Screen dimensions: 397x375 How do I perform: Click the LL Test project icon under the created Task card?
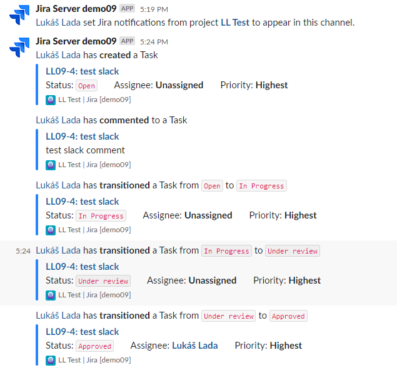[x=51, y=100]
